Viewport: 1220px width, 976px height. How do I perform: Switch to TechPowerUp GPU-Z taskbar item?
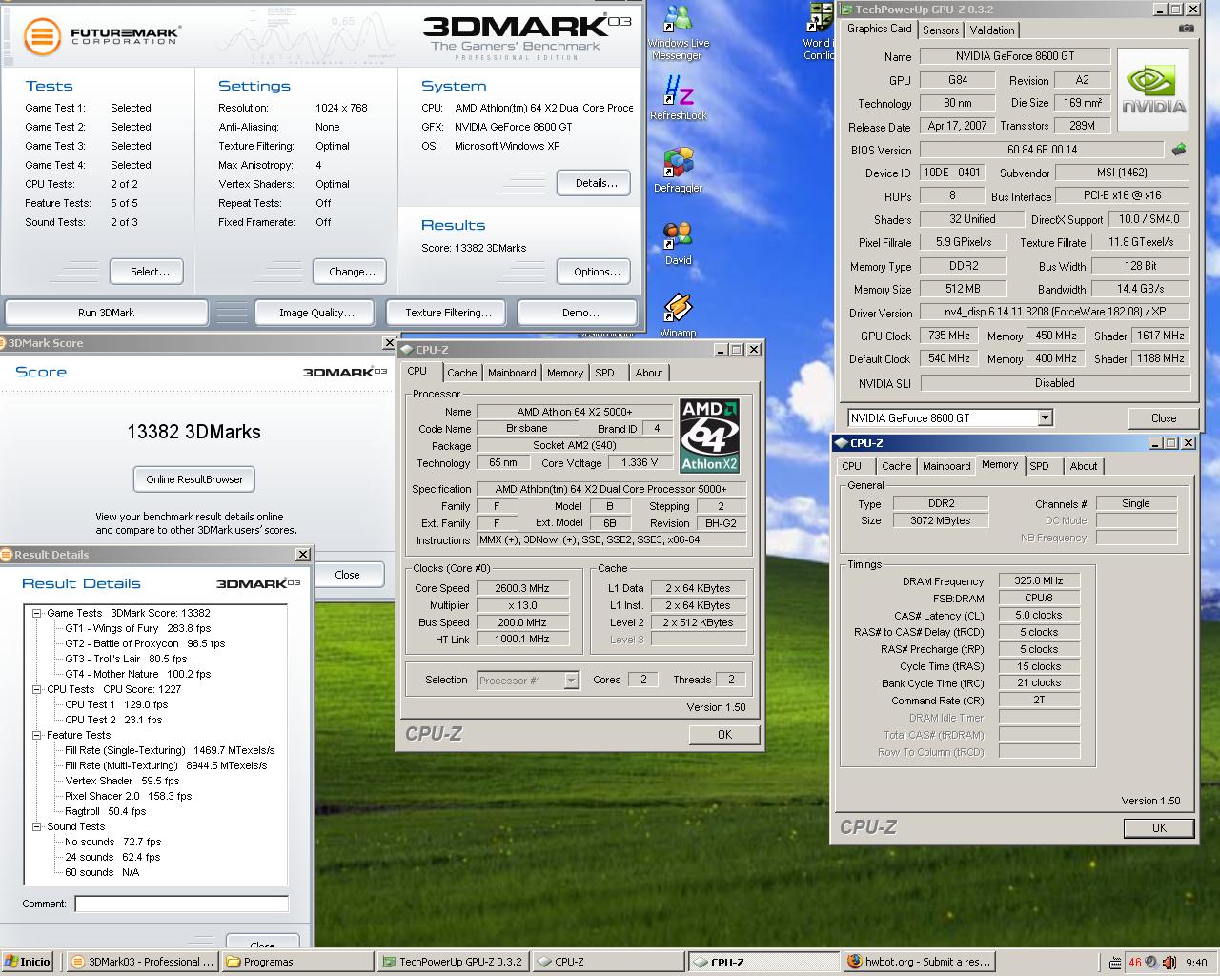tap(452, 962)
